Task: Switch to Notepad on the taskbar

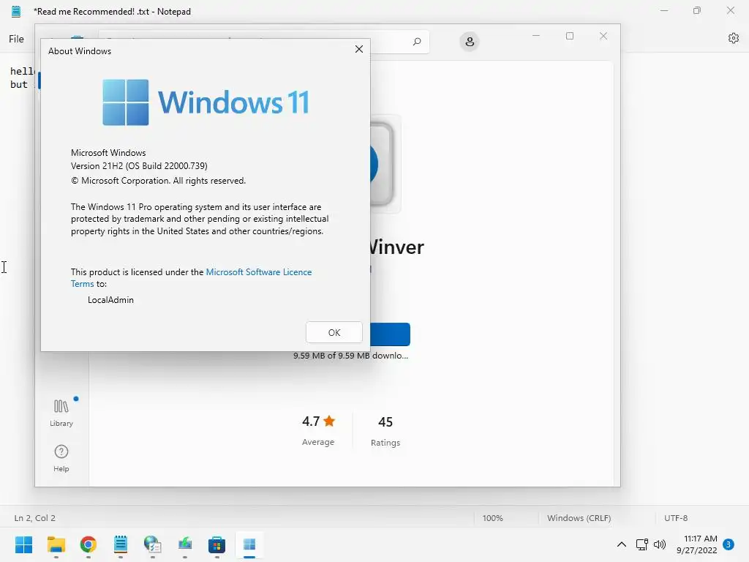Action: [x=121, y=544]
